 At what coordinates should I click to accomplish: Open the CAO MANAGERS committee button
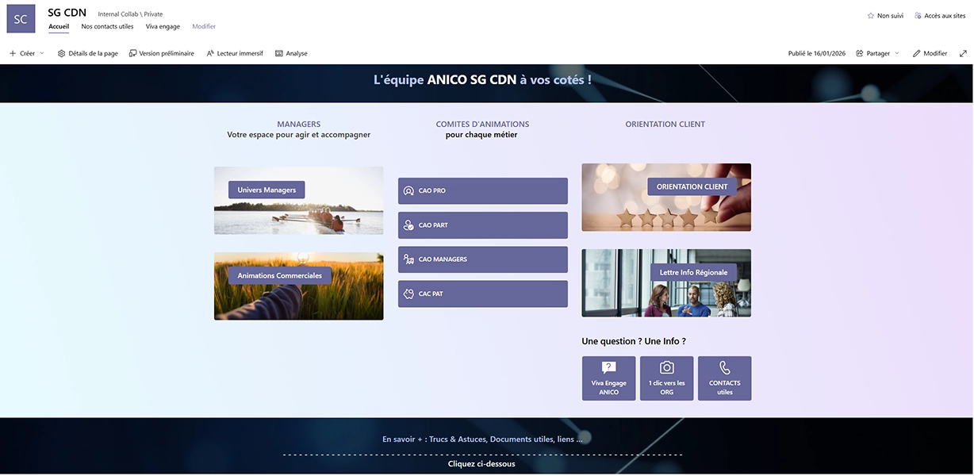pos(482,259)
